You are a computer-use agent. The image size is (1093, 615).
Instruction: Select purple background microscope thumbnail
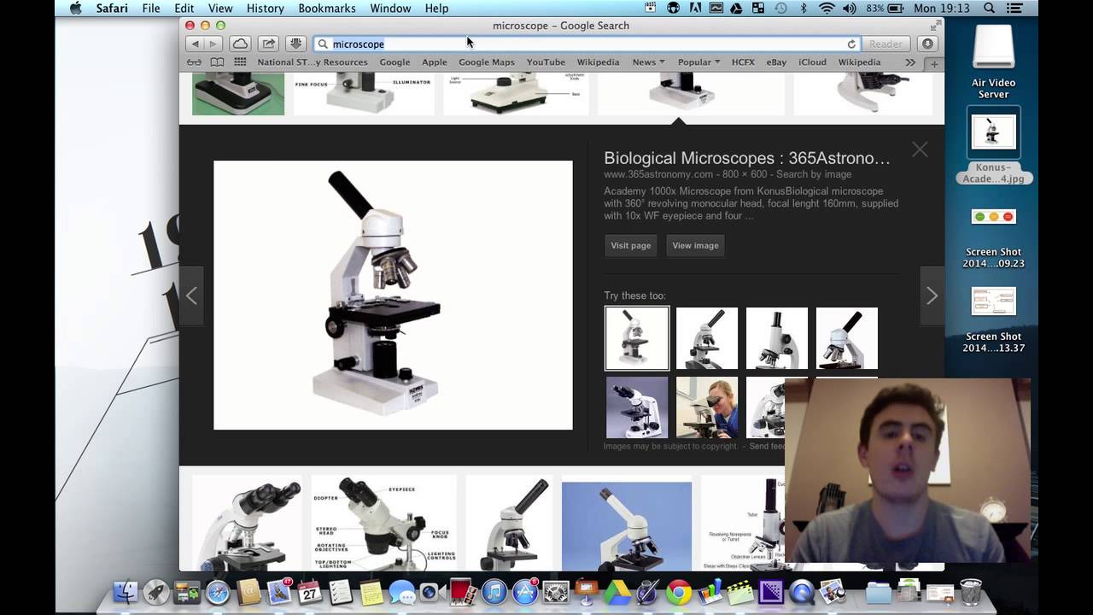tap(637, 408)
